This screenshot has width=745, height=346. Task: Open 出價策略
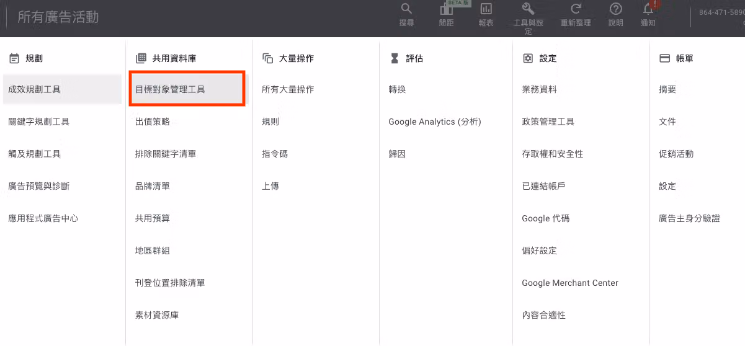coord(153,122)
